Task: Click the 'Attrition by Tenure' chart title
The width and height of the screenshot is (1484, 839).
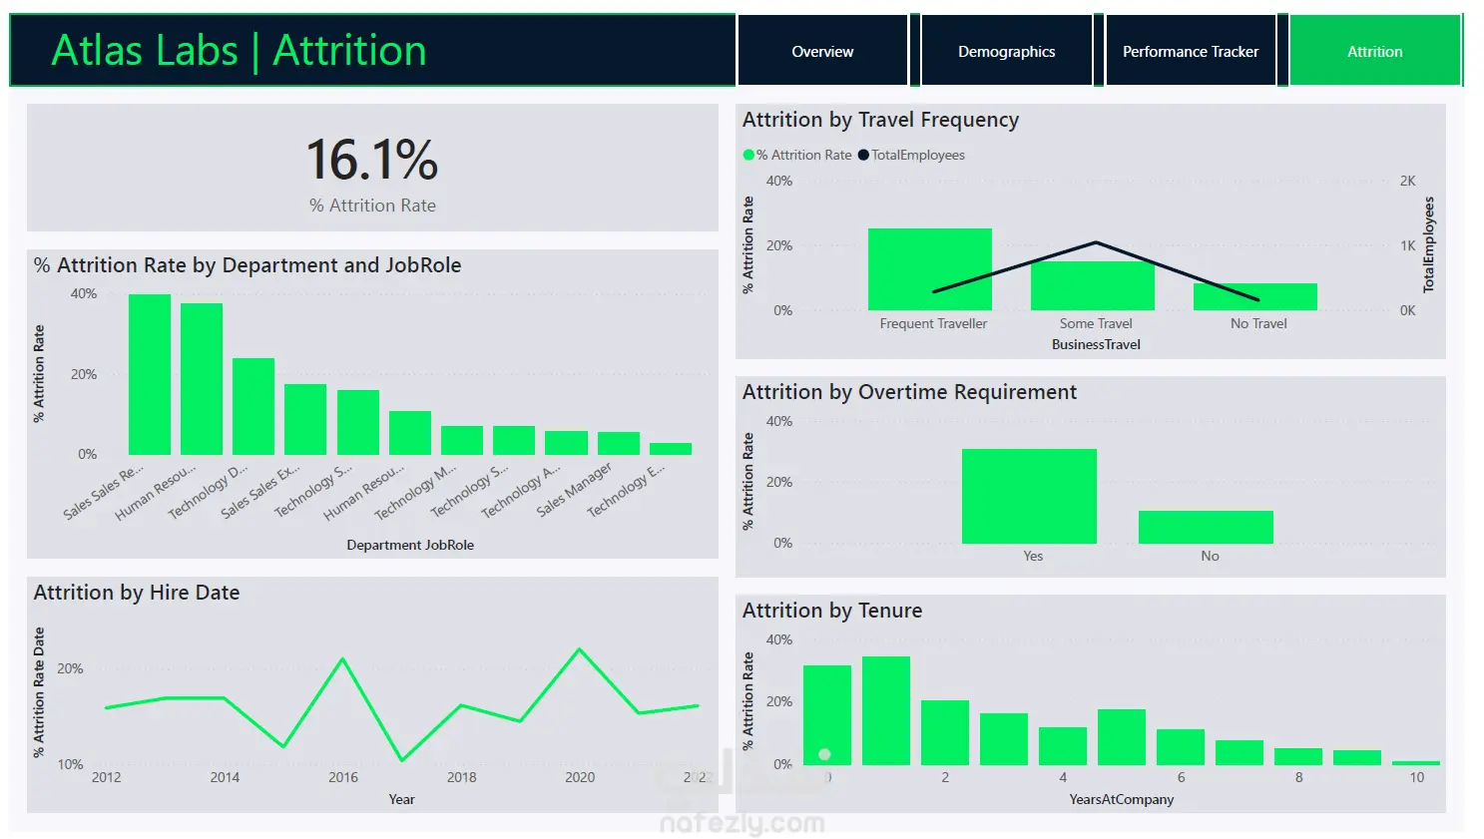Action: 832,611
